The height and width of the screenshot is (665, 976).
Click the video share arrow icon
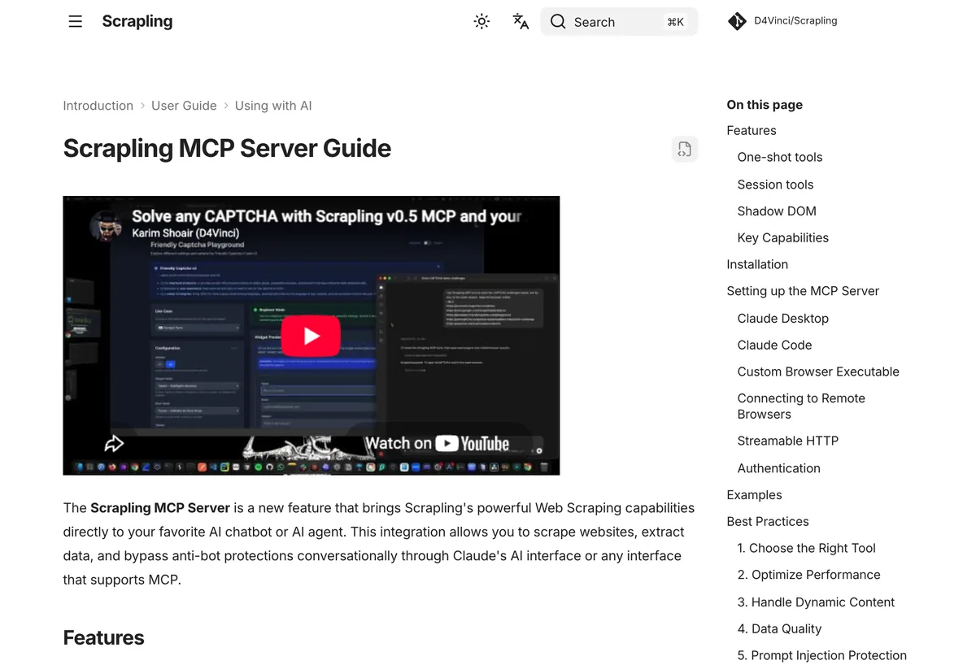point(114,443)
